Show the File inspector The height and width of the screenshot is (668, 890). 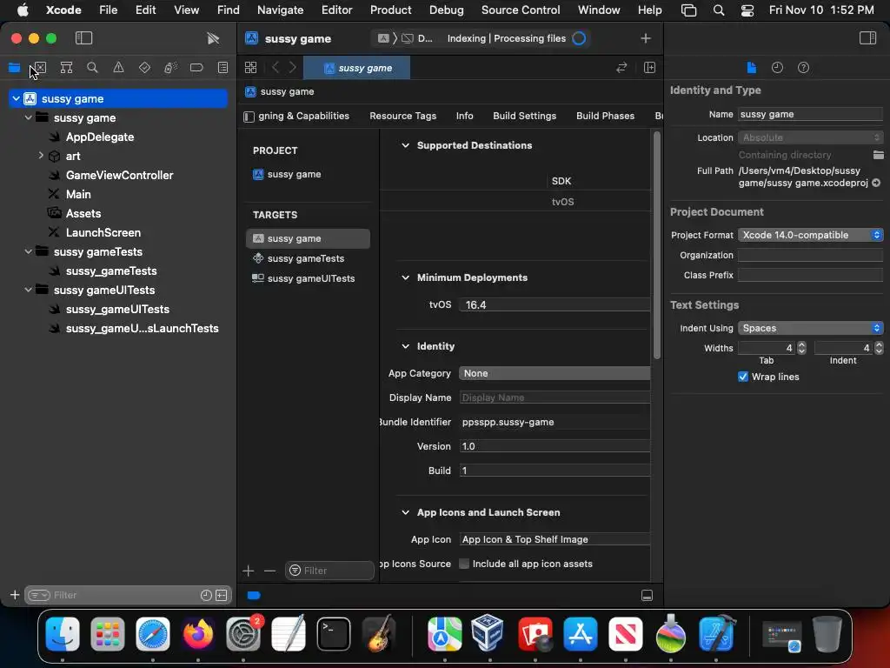[751, 68]
